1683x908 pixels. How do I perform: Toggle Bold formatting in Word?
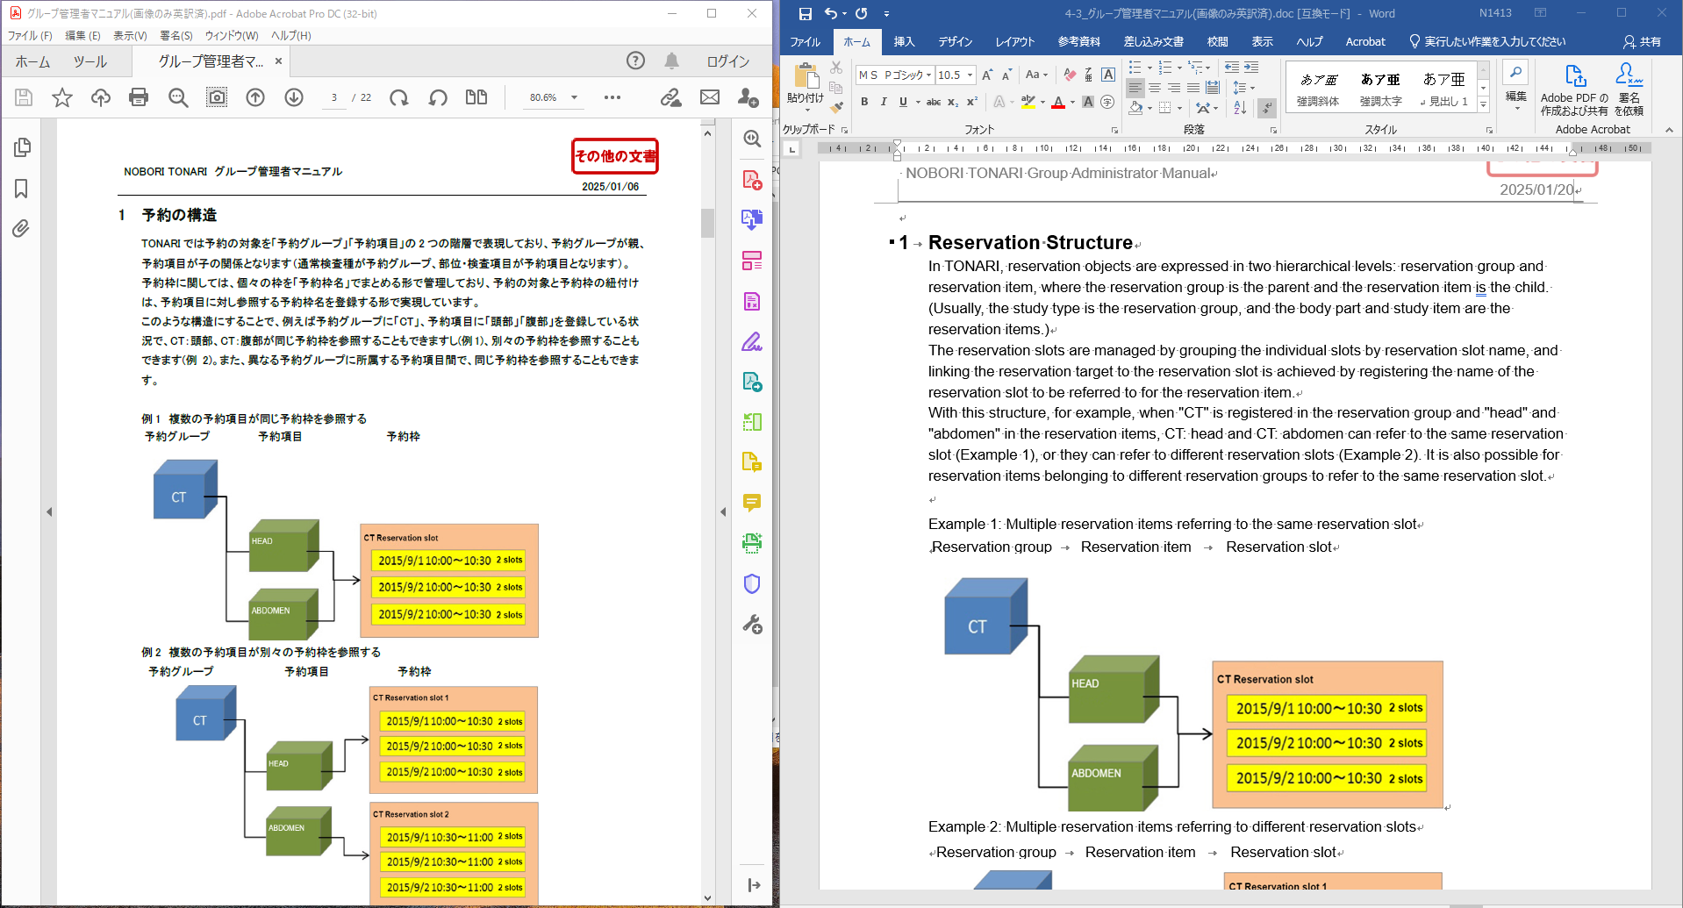point(864,102)
